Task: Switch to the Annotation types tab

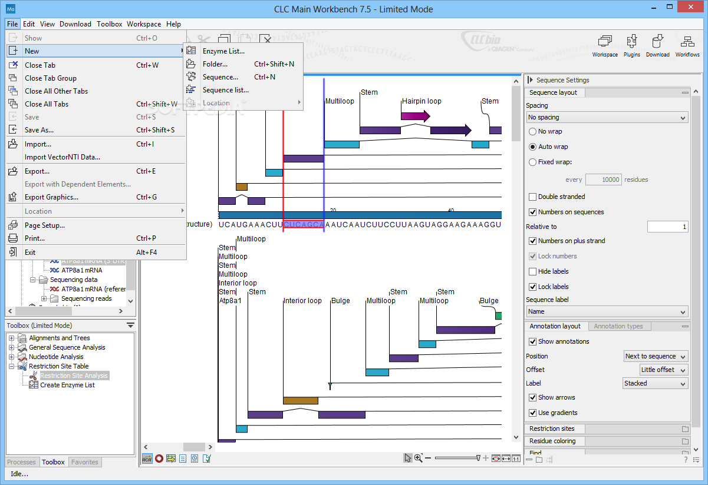Action: (618, 326)
